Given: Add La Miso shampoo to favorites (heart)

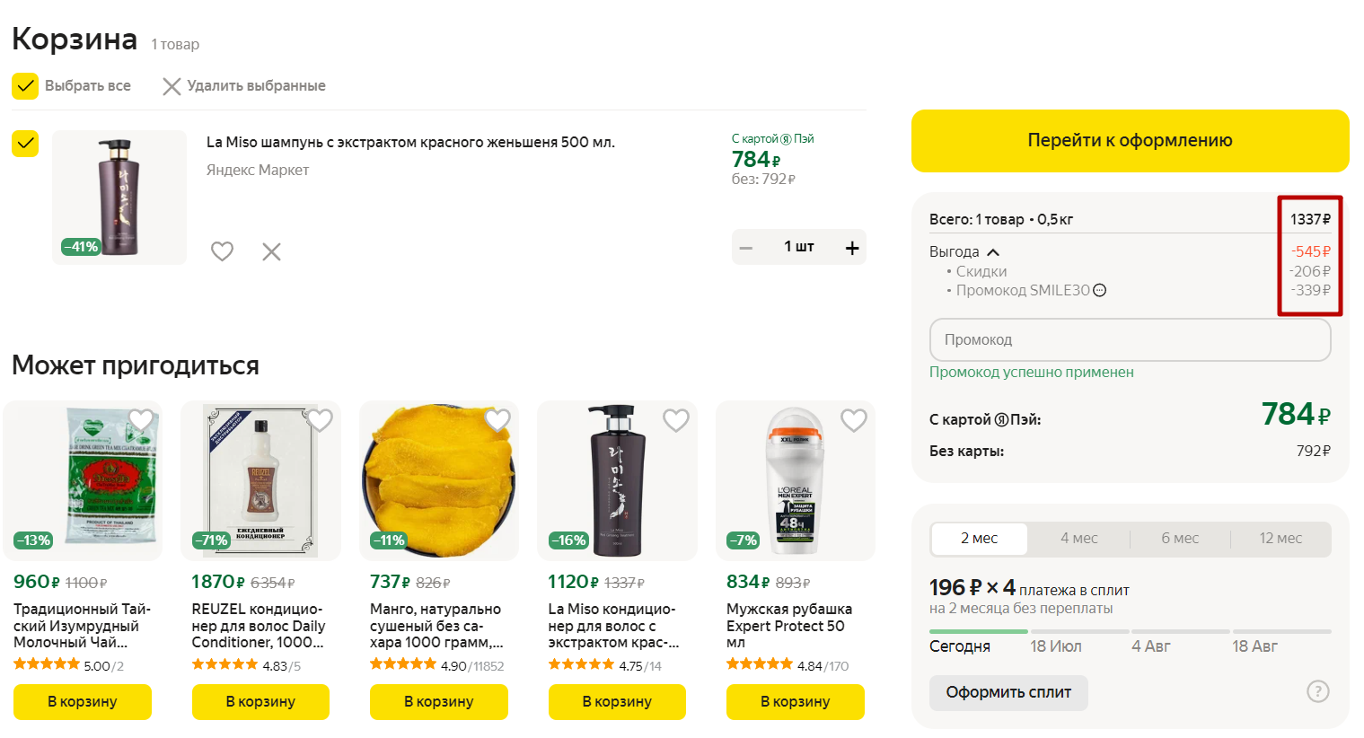Looking at the screenshot, I should (222, 251).
